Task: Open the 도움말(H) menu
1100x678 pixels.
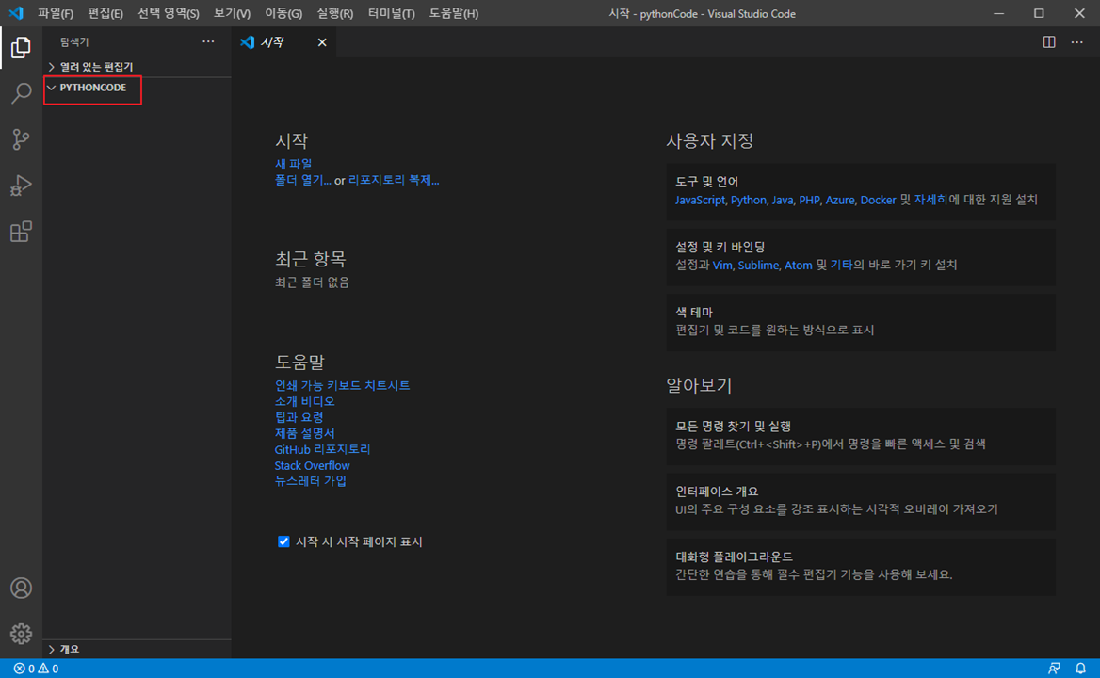Action: [454, 13]
